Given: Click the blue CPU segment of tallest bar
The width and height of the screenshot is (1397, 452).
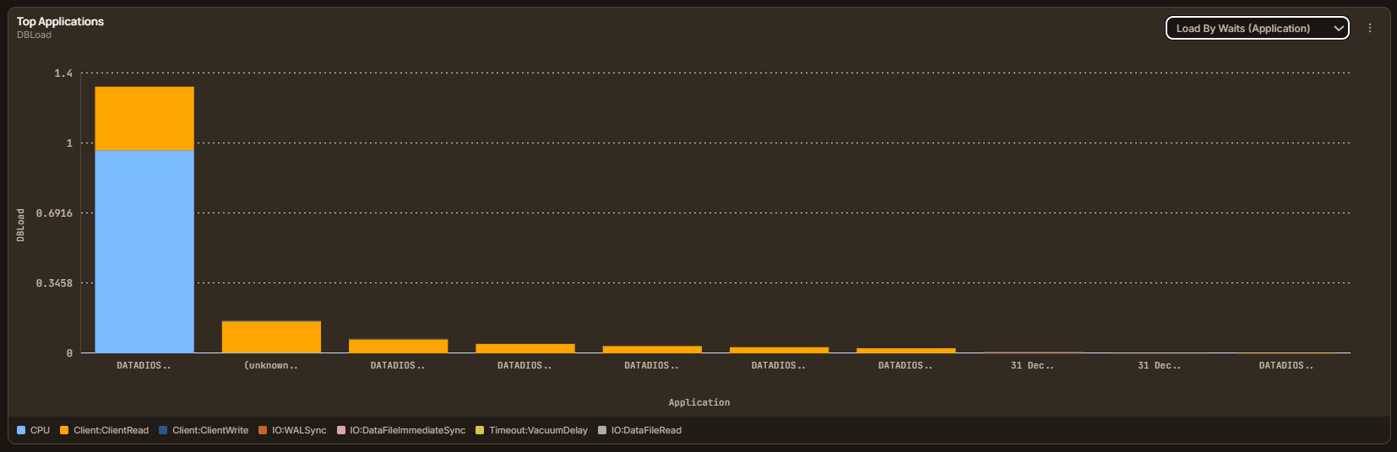Looking at the screenshot, I should pos(144,251).
